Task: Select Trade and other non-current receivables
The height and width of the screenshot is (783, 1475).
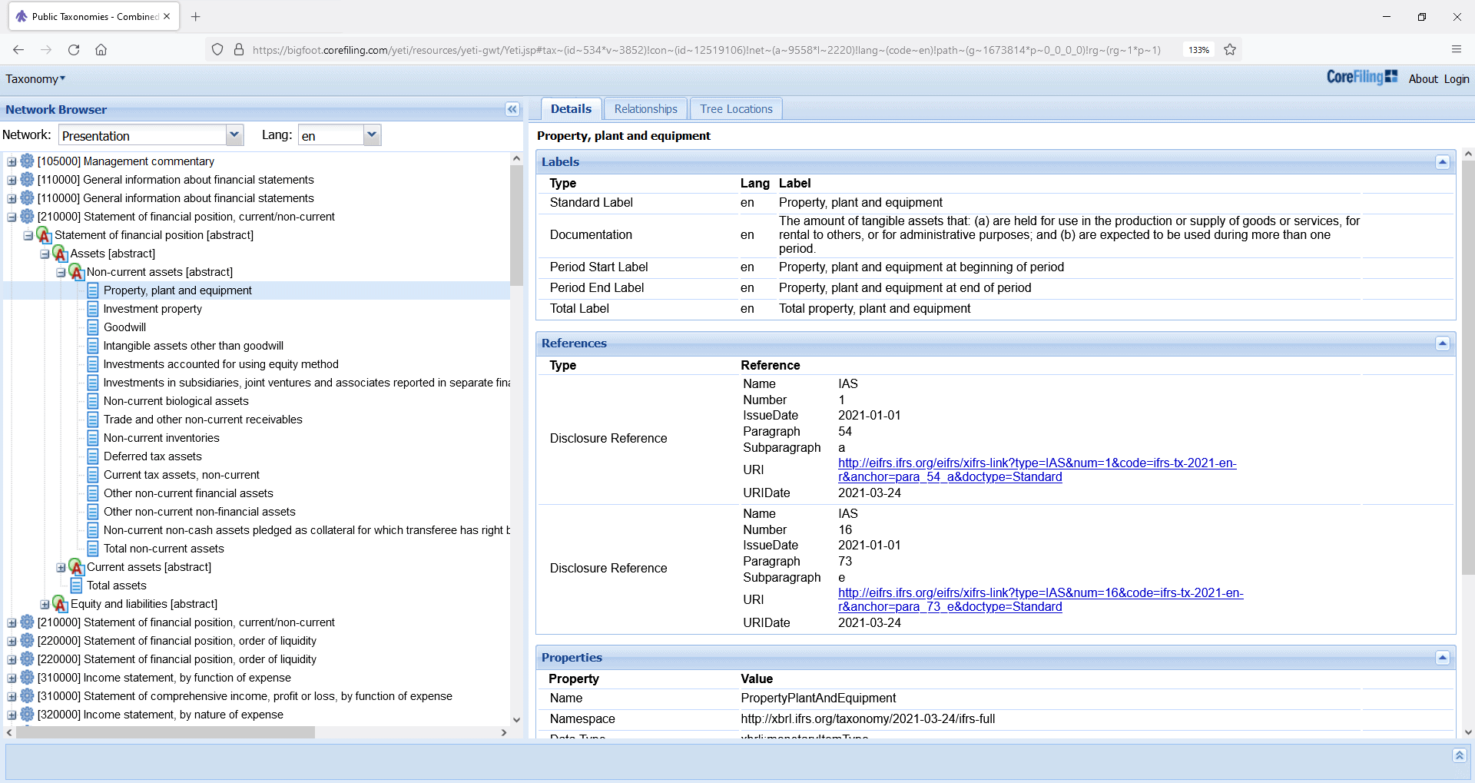Action: point(203,420)
